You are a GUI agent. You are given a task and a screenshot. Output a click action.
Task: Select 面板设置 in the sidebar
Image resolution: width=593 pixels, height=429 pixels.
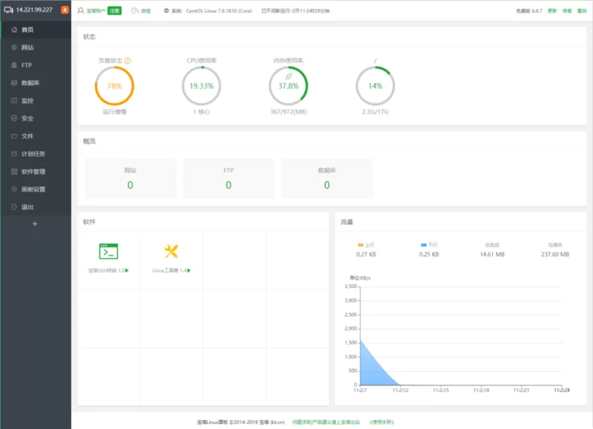[33, 189]
